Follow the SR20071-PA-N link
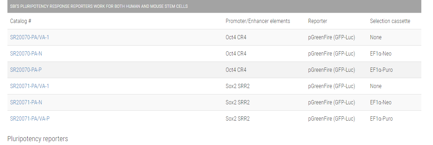 coord(26,102)
